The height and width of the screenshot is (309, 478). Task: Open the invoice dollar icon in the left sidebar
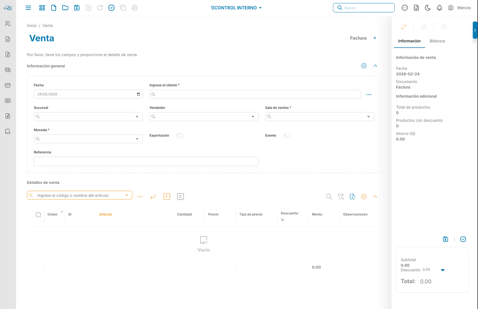(x=8, y=54)
